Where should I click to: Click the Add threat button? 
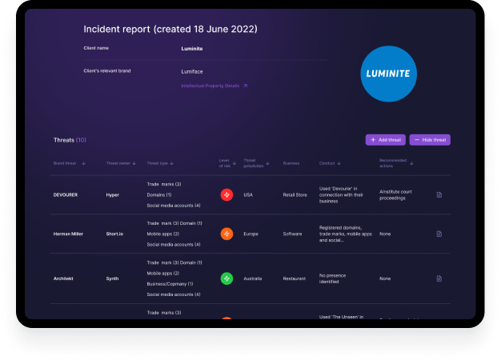385,140
